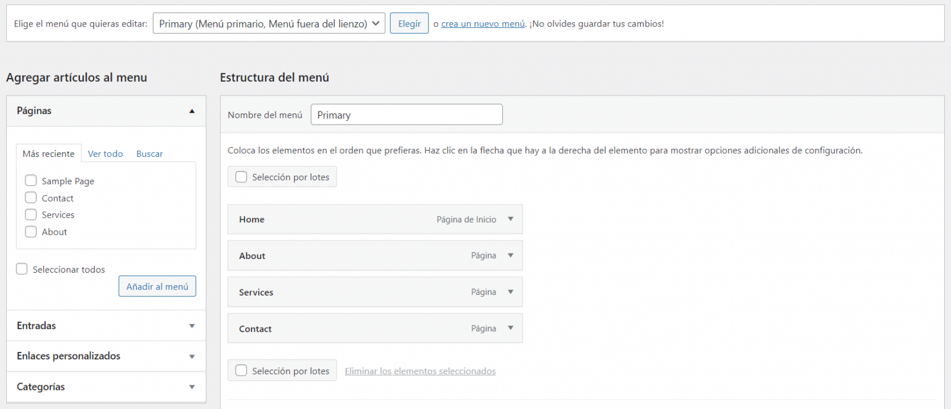Expand the Entradas panel
Viewport: 951px width, 409px height.
192,325
